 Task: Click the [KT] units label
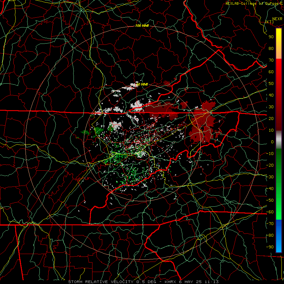pos(269,22)
